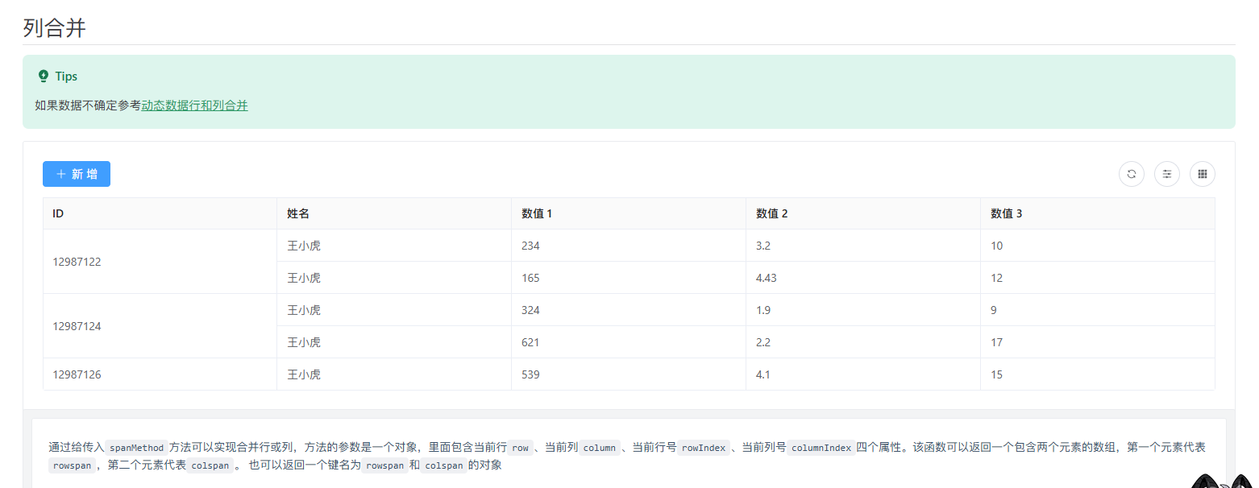
Task: Click the cell with value 621
Action: click(530, 342)
